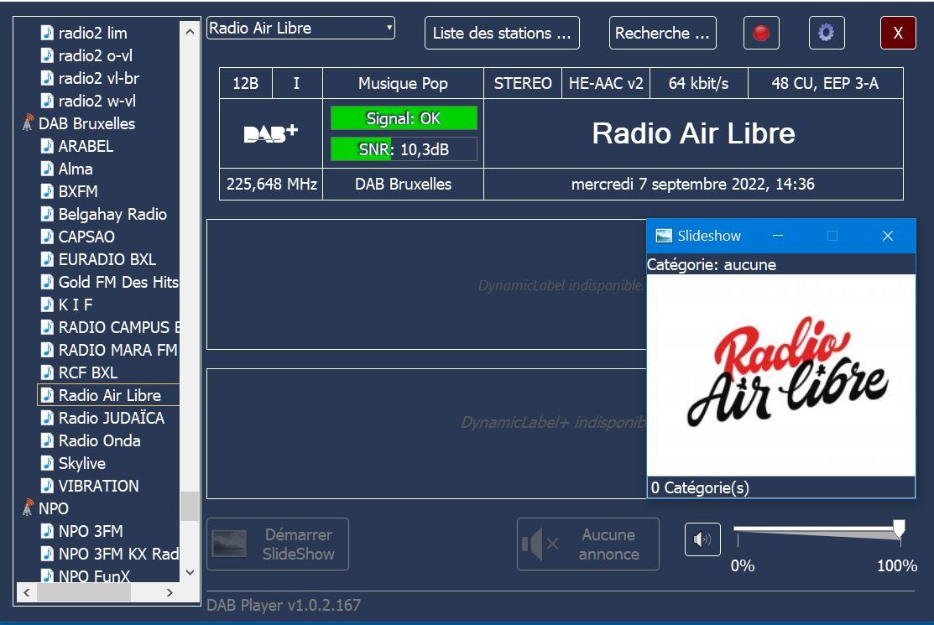
Task: Click the Signal: OK indicator bar
Action: pos(404,117)
